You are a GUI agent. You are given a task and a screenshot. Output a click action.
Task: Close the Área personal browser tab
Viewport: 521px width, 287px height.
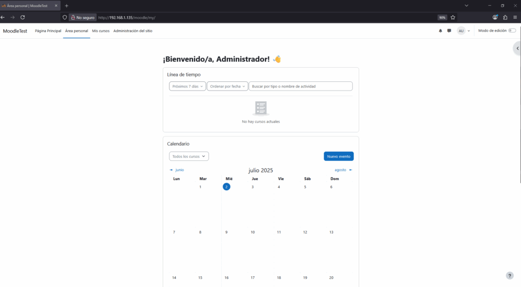(56, 6)
